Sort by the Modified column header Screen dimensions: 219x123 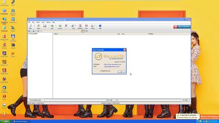(151, 34)
